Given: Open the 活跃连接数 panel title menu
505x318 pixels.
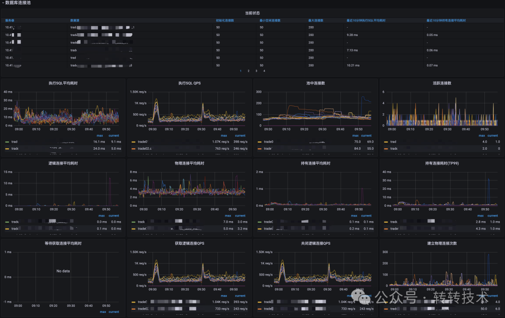Looking at the screenshot, I should point(442,83).
